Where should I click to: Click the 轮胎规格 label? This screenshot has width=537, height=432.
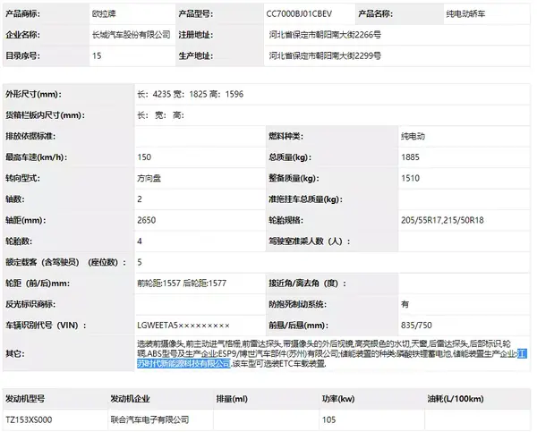tap(286, 220)
